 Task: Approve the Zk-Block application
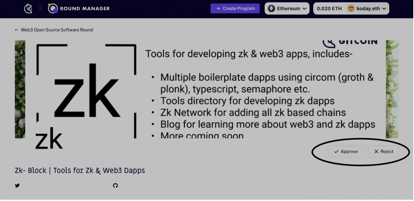346,152
